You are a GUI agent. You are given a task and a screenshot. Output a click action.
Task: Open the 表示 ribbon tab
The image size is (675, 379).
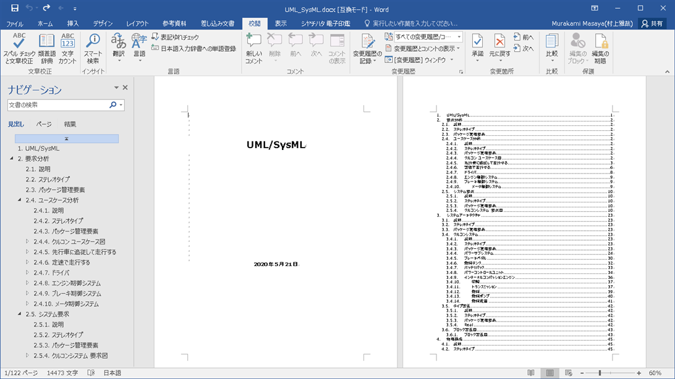click(x=281, y=23)
